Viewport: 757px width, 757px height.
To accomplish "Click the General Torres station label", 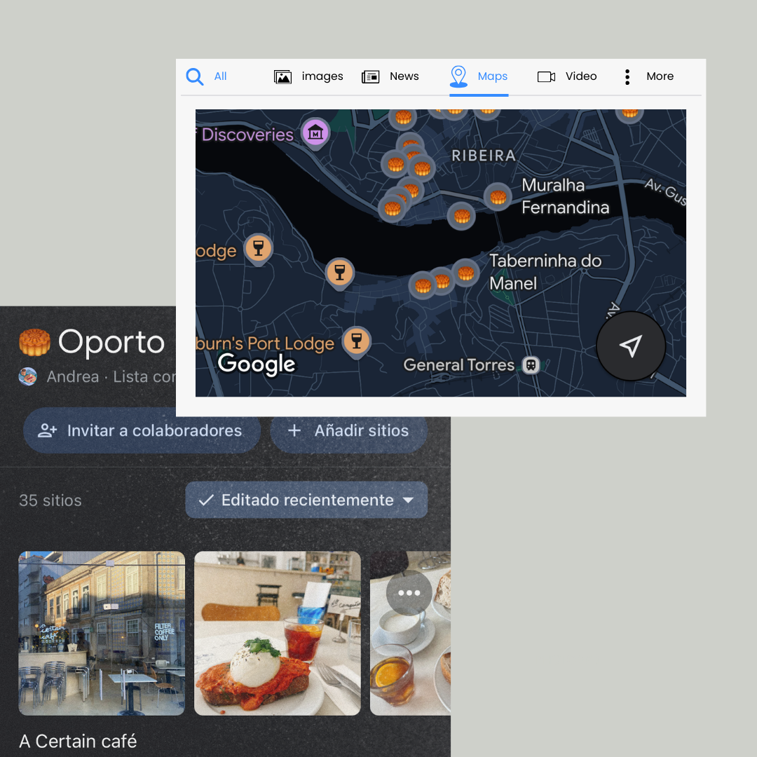I will 458,365.
